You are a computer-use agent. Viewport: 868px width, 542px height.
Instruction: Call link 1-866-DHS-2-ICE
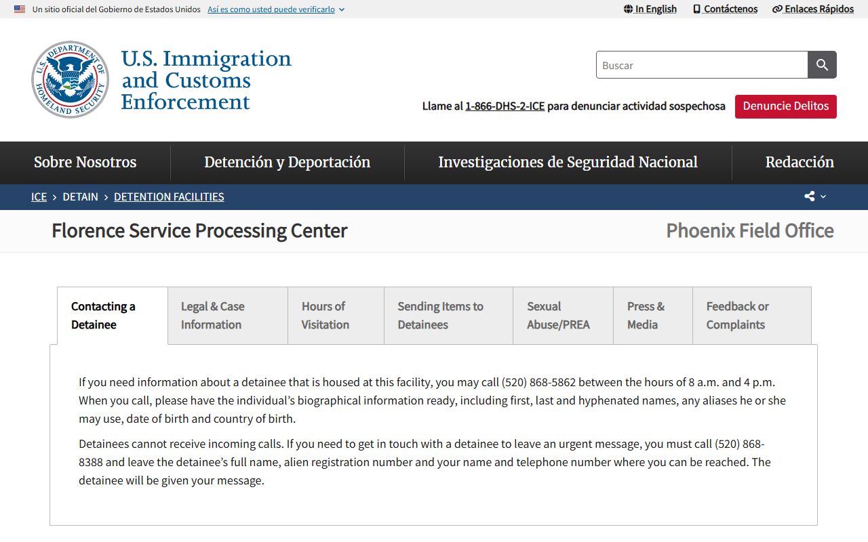[x=505, y=106]
